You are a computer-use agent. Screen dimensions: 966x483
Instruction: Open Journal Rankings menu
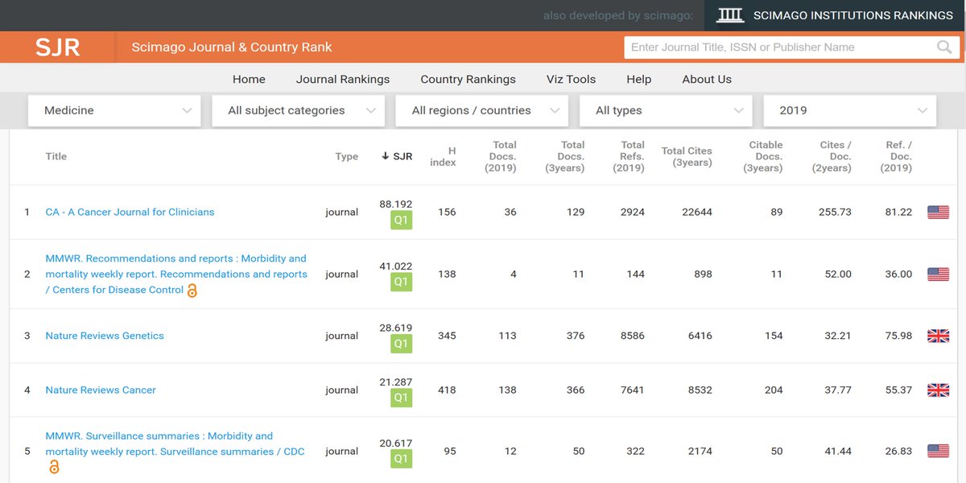(343, 79)
